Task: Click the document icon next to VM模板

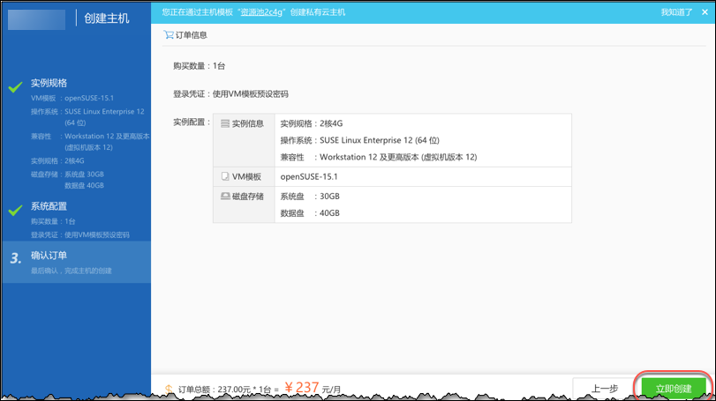Action: point(225,177)
